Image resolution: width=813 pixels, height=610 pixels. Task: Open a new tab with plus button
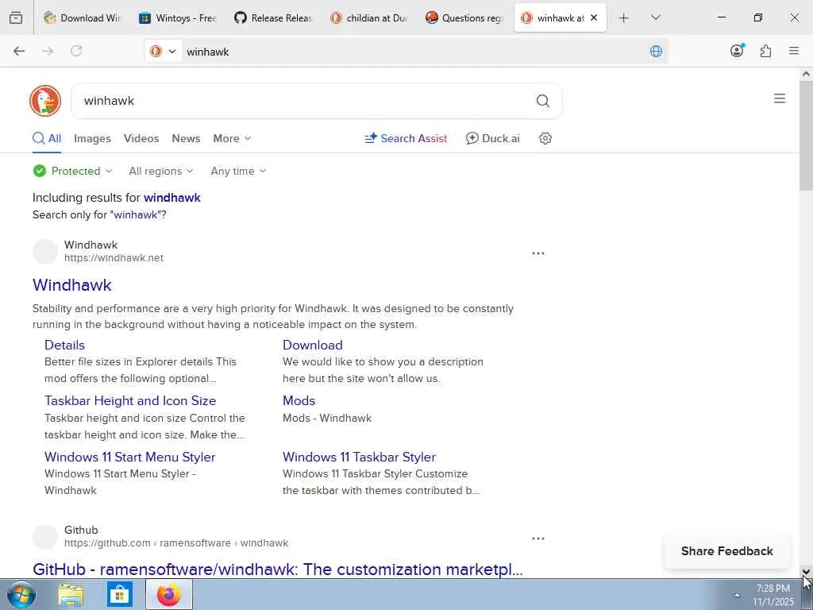[624, 18]
